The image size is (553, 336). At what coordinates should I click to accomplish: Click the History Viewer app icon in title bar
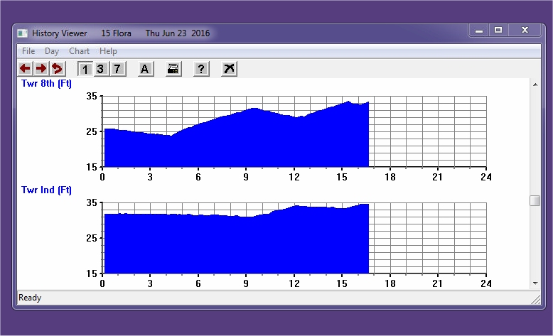point(23,33)
